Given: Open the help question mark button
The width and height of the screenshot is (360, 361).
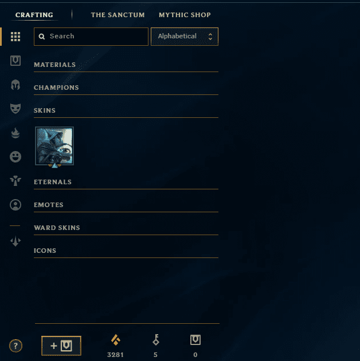Looking at the screenshot, I should point(15,346).
